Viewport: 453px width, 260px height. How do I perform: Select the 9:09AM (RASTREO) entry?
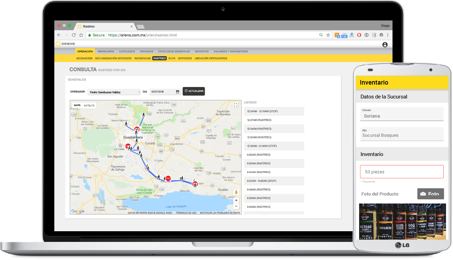(274, 207)
